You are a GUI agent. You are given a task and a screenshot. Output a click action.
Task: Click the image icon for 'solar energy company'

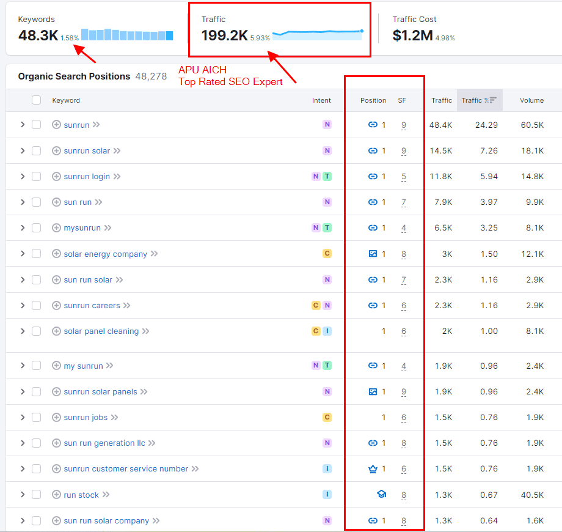tap(373, 254)
